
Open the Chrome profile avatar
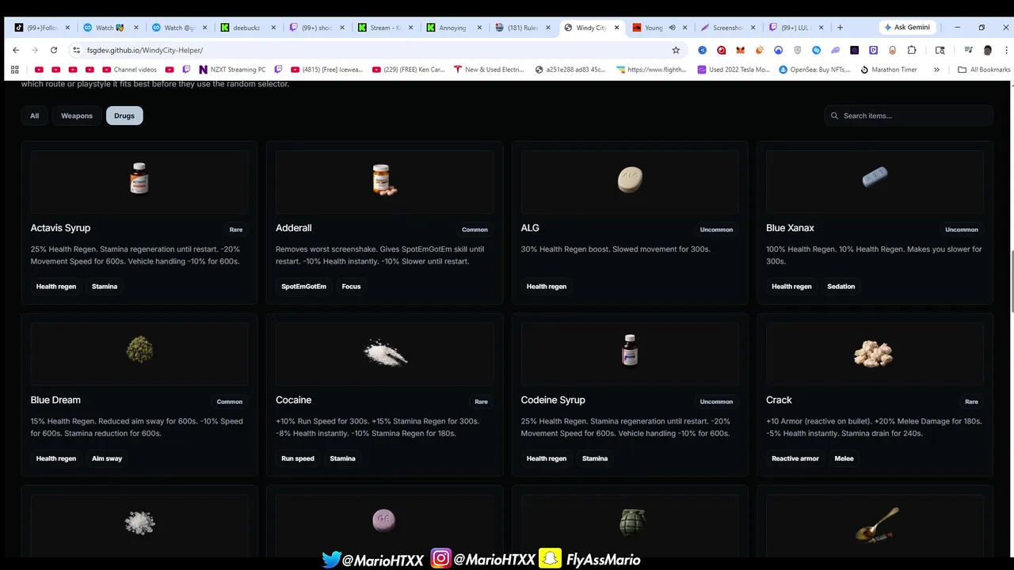pos(987,50)
